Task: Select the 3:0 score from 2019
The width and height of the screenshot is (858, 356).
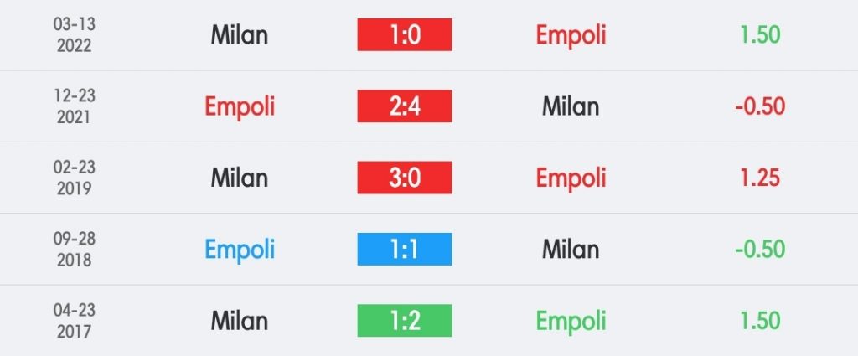Action: (x=405, y=178)
